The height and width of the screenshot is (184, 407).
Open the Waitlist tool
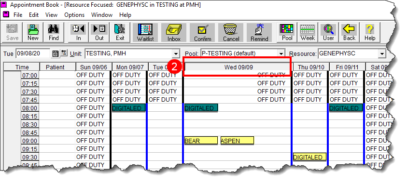coord(145,32)
